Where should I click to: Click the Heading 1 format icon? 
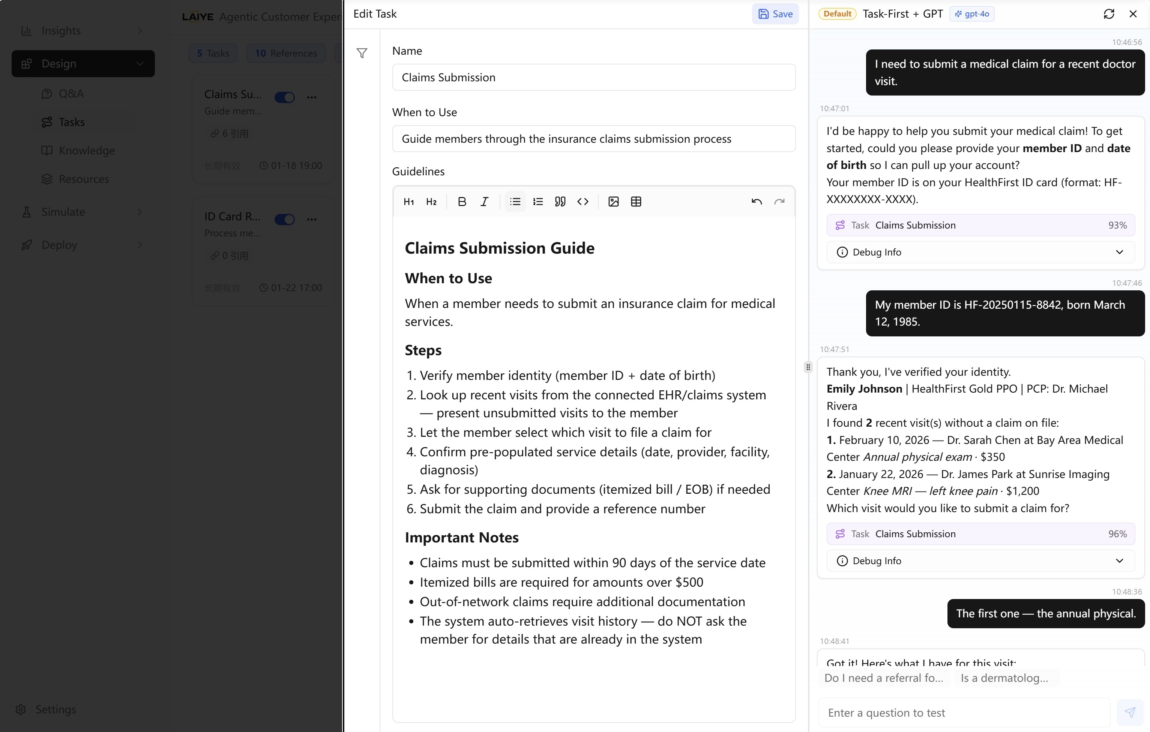pos(408,202)
